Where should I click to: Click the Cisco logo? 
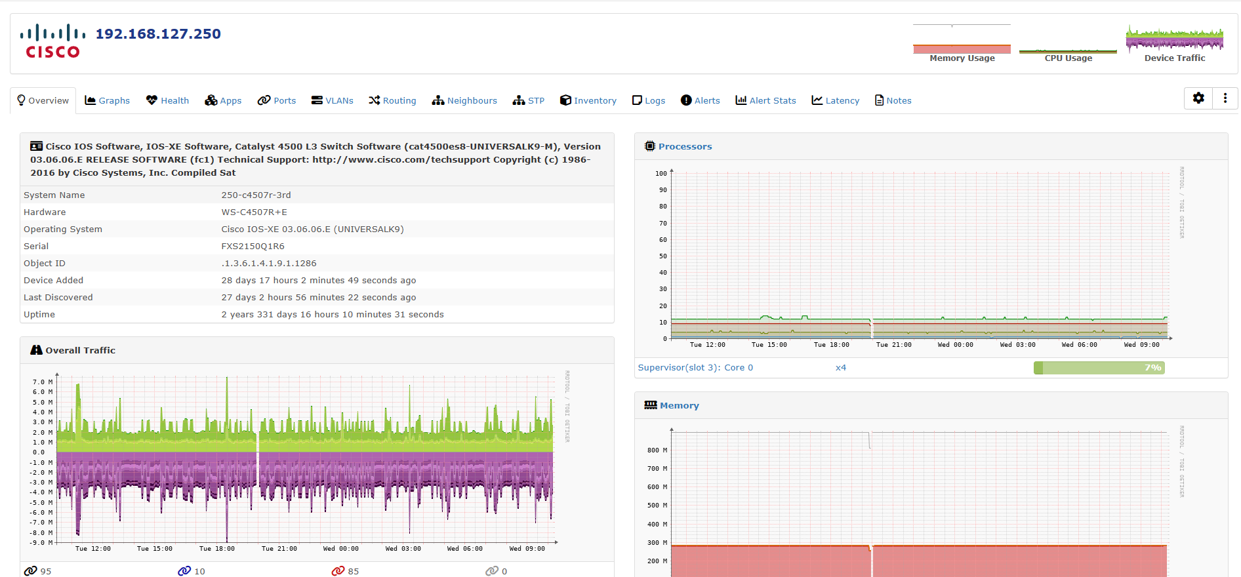coord(52,41)
